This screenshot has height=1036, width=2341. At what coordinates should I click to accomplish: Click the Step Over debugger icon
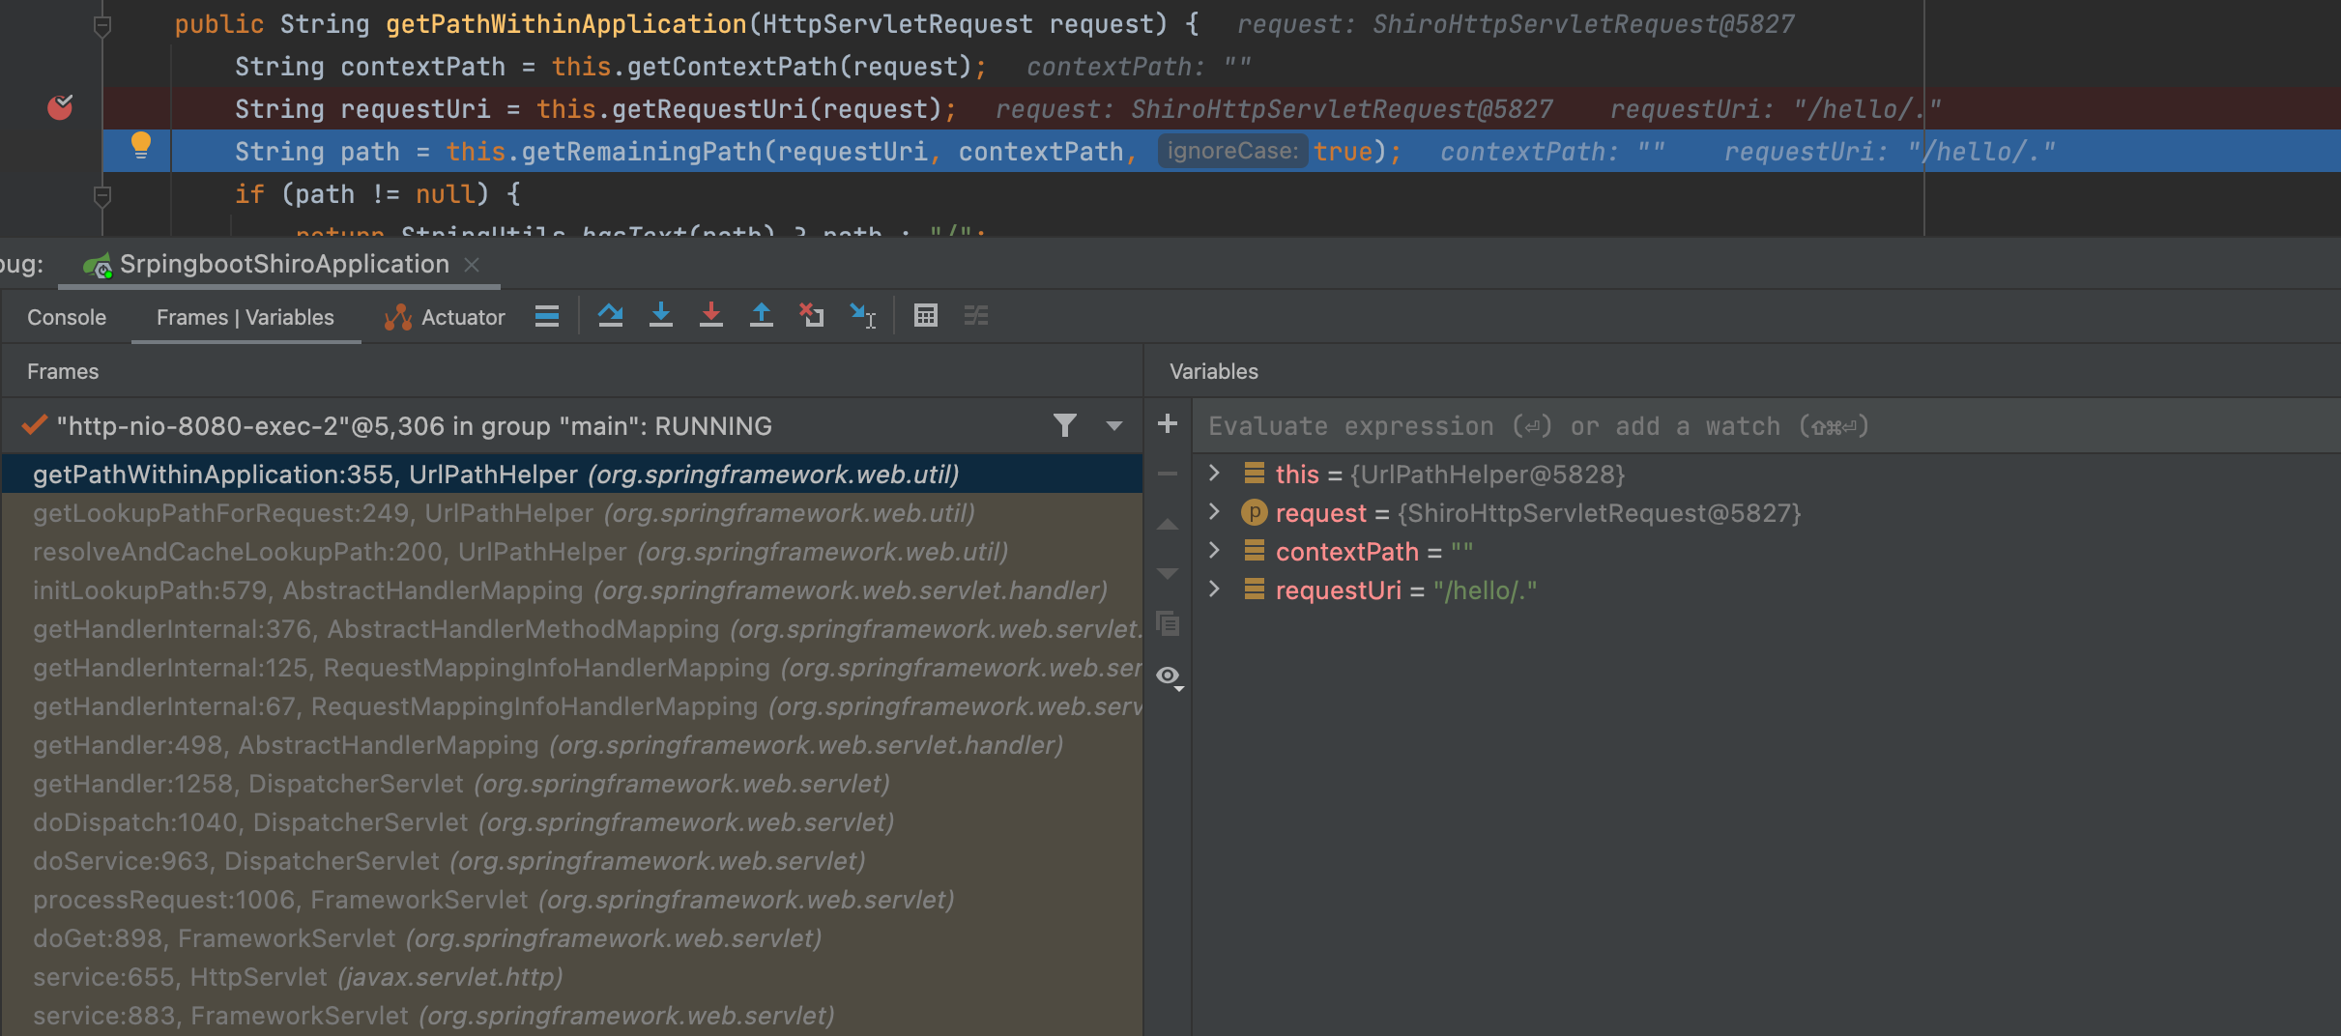click(610, 316)
